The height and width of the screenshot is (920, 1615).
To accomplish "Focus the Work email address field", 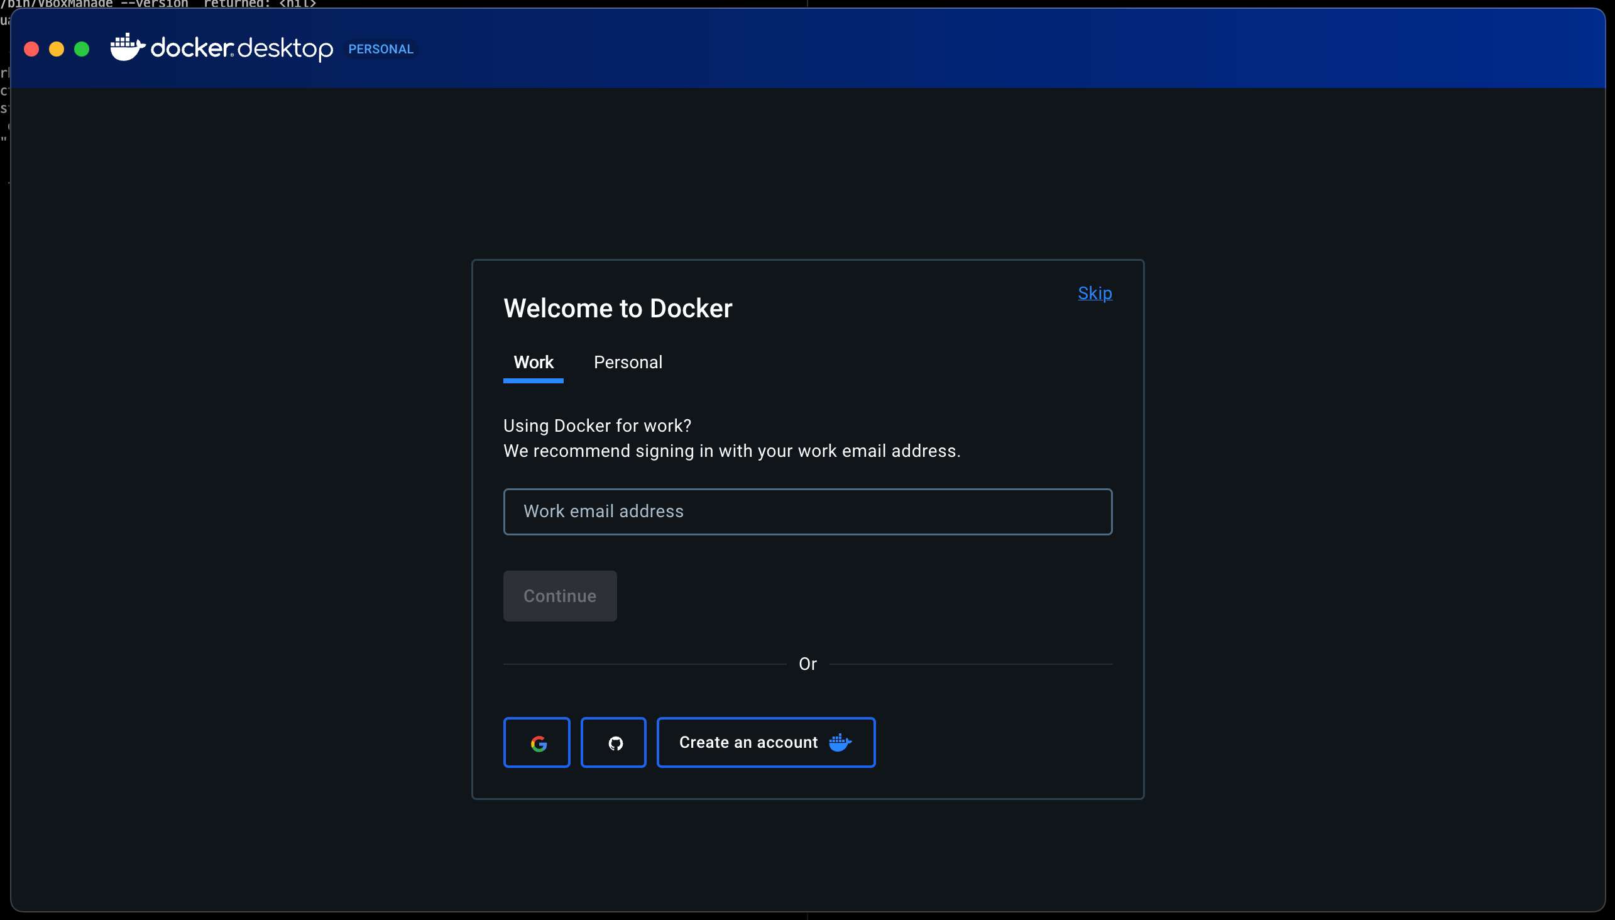I will click(x=807, y=512).
